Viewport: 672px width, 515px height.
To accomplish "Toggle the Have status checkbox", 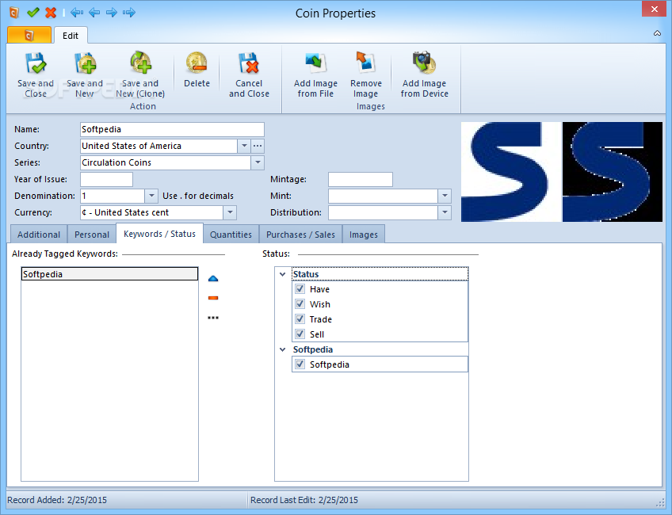I will click(300, 289).
